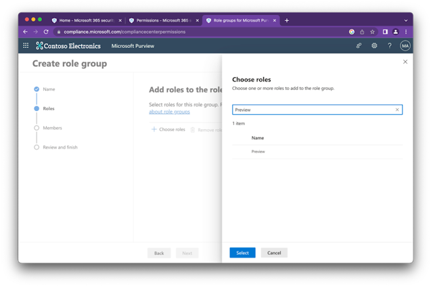Click the macOS green zoom button

coord(40,20)
